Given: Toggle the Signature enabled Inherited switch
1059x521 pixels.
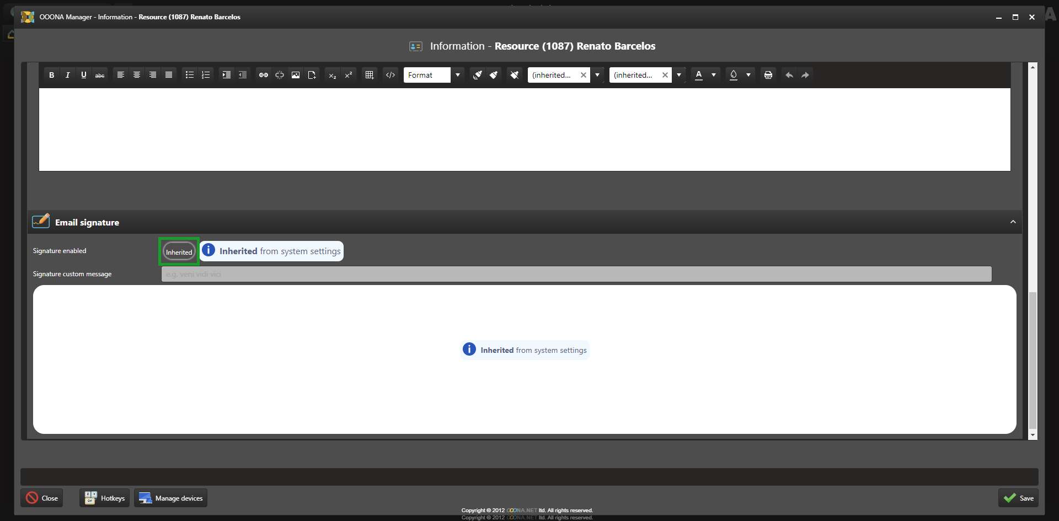Looking at the screenshot, I should pyautogui.click(x=179, y=252).
